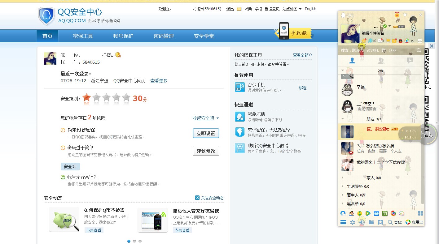The image size is (439, 244).
Task: Open Tencent News icon in QQ panel
Action: click(x=406, y=41)
